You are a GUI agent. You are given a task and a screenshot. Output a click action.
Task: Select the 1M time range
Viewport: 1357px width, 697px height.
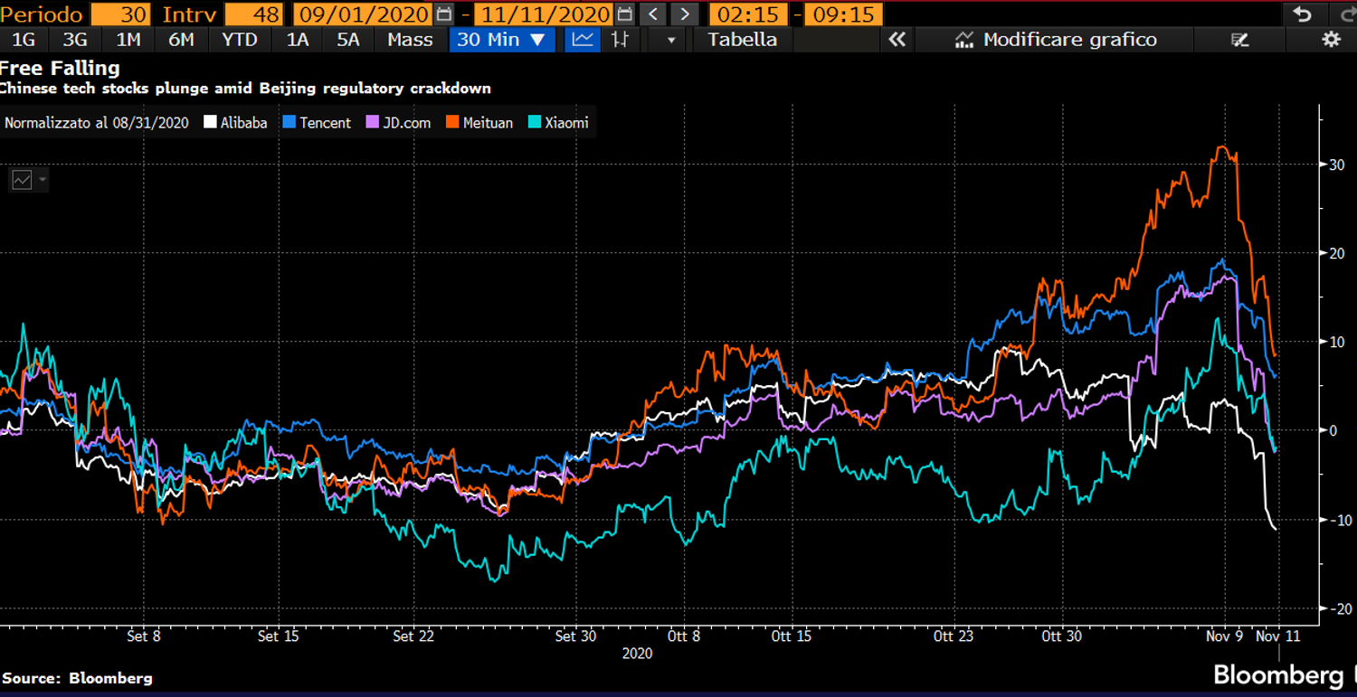click(128, 40)
